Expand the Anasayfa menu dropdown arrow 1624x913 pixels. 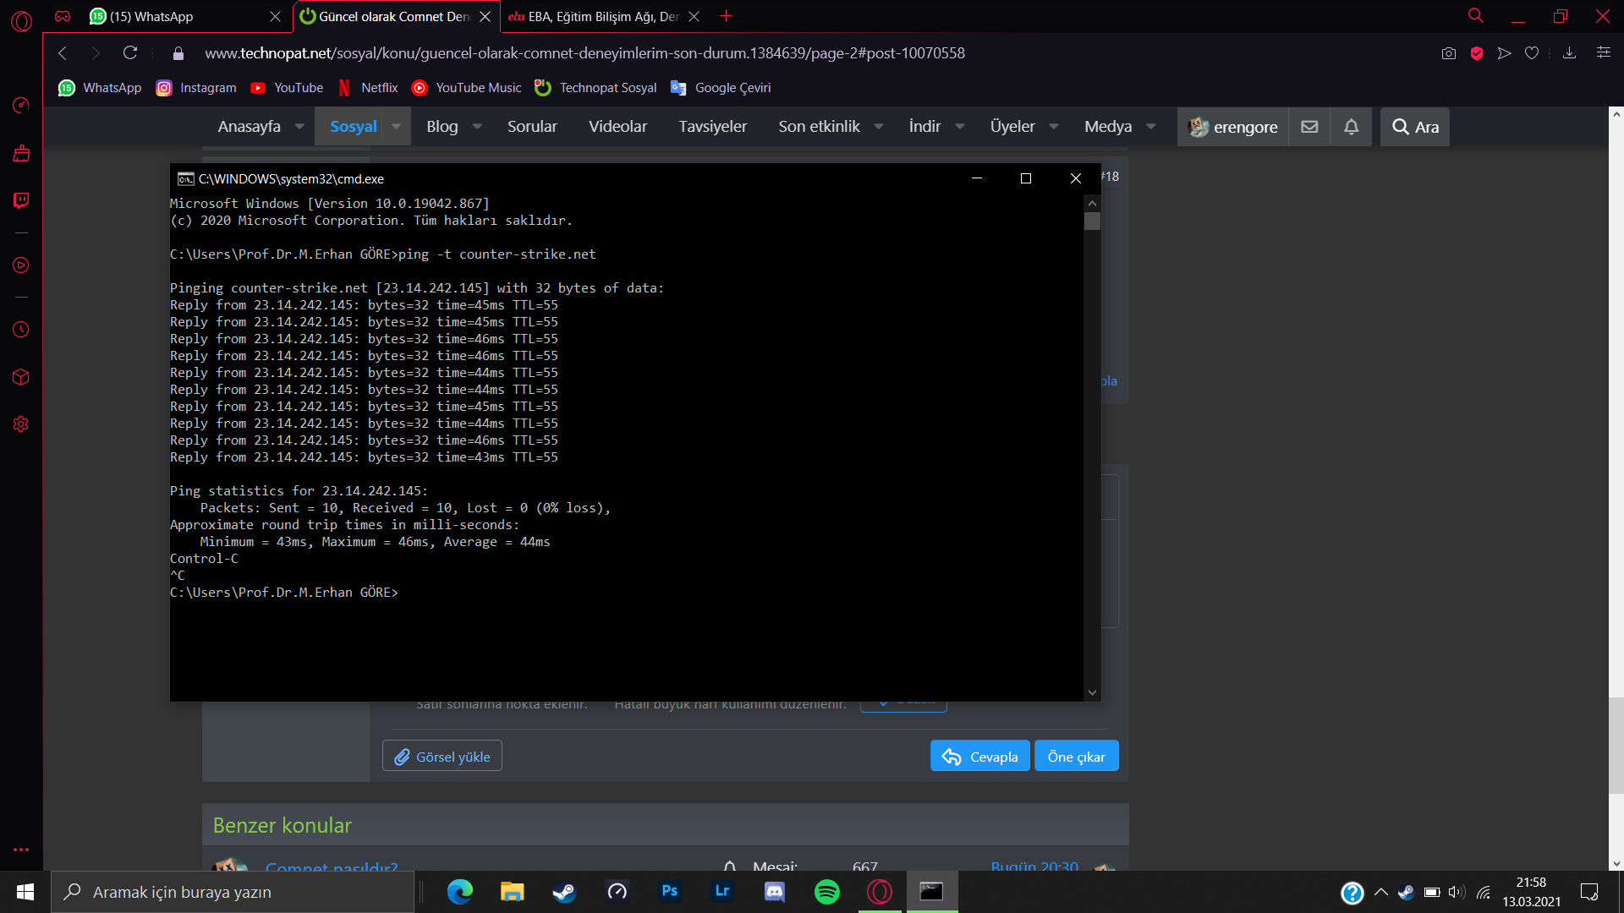299,127
